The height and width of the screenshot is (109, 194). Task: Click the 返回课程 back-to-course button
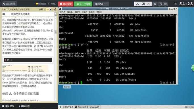(9, 4)
